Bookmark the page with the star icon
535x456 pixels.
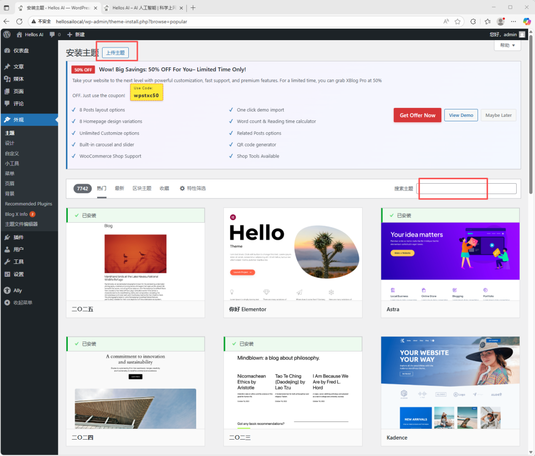[x=458, y=22]
